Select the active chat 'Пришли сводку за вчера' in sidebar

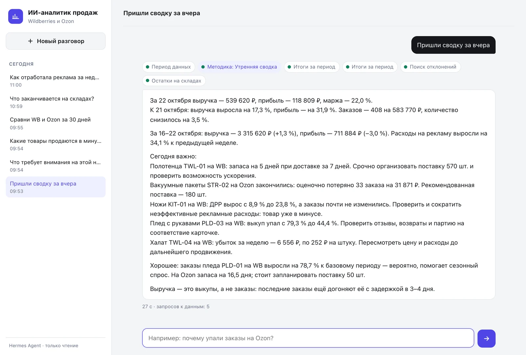[56, 187]
